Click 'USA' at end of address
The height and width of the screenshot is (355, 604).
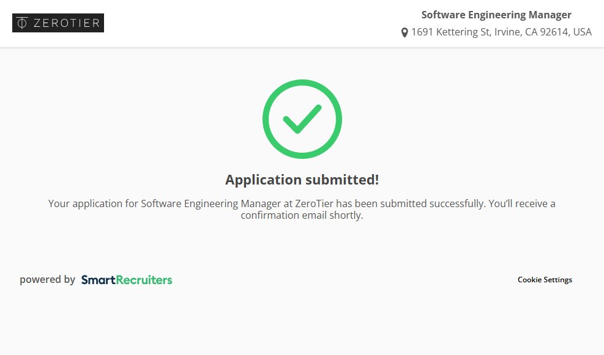(582, 32)
